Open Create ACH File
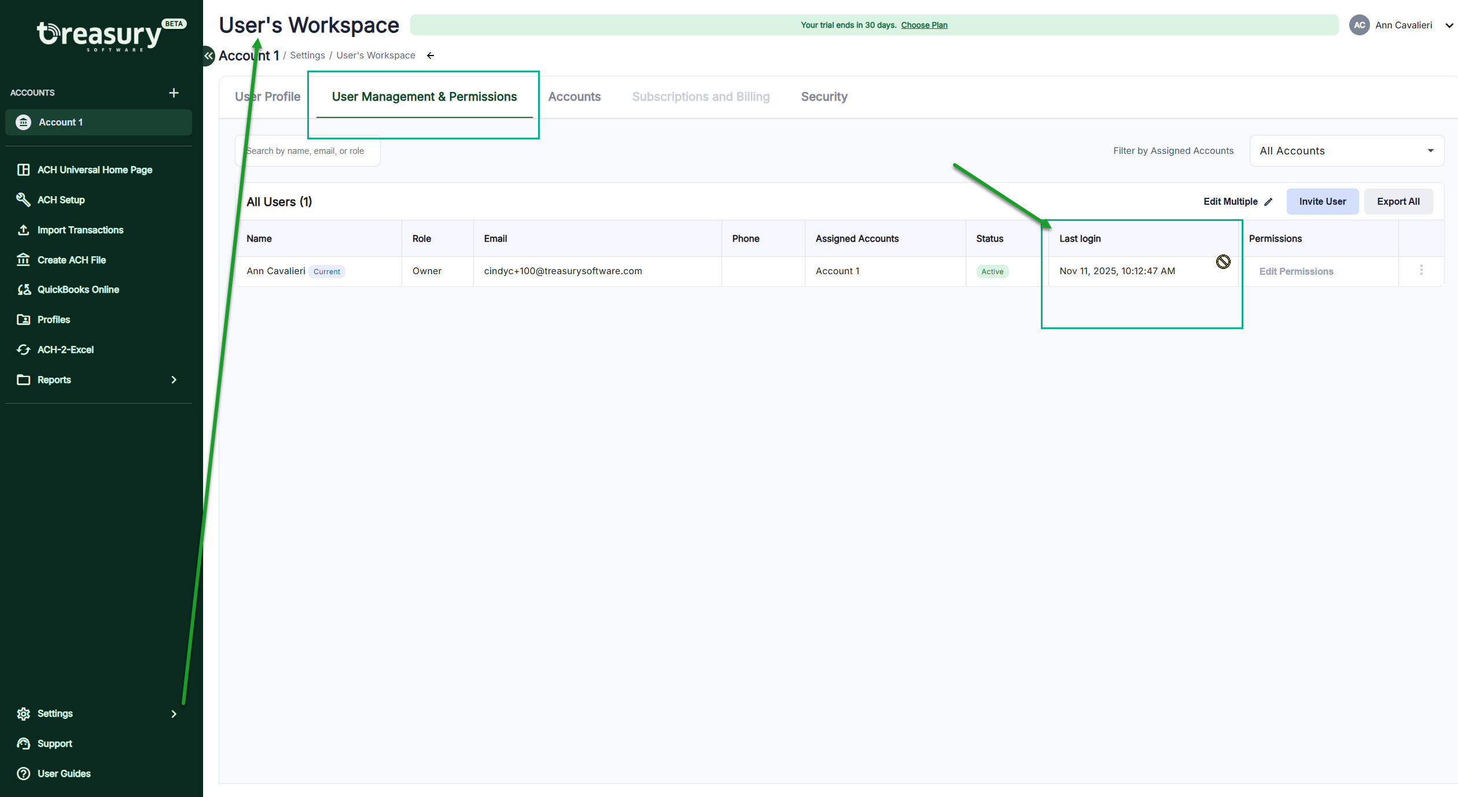 click(x=72, y=260)
